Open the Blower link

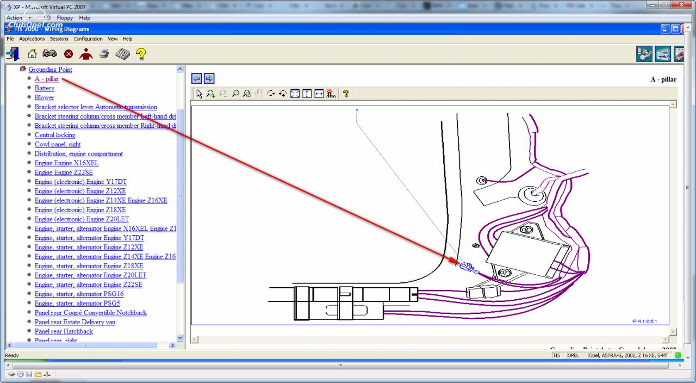(x=45, y=97)
